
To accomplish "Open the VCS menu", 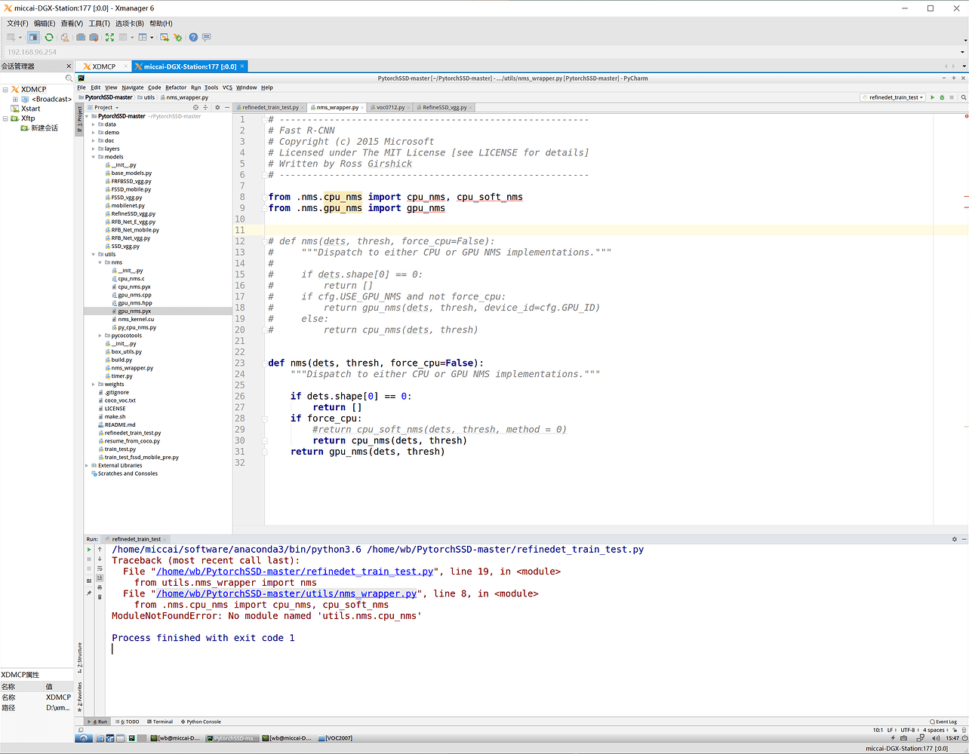I will tap(226, 87).
